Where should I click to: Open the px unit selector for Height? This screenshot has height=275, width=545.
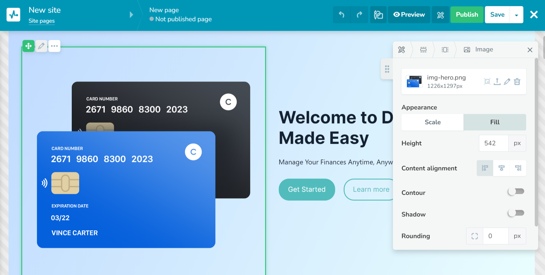coord(517,143)
